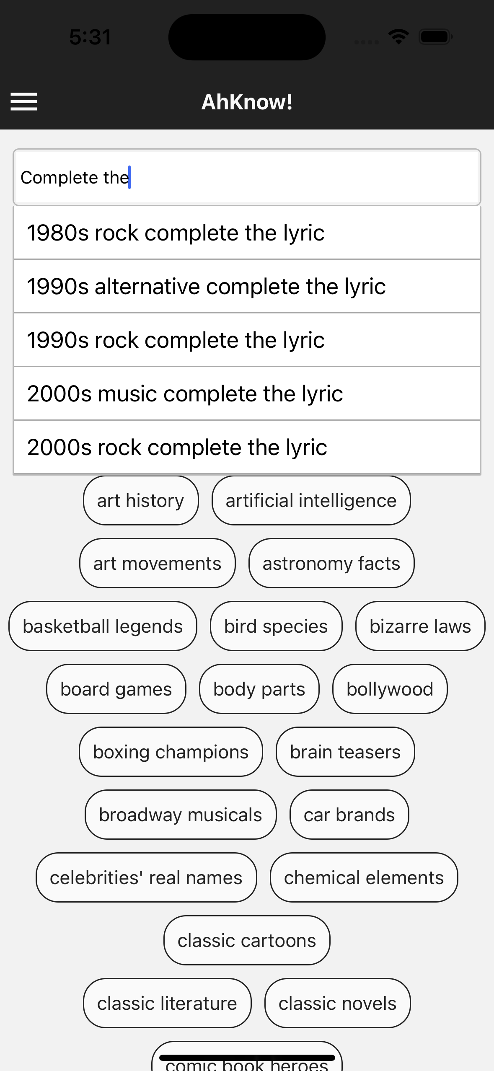
Task: Pick the 'bollywood' chip
Action: [390, 689]
